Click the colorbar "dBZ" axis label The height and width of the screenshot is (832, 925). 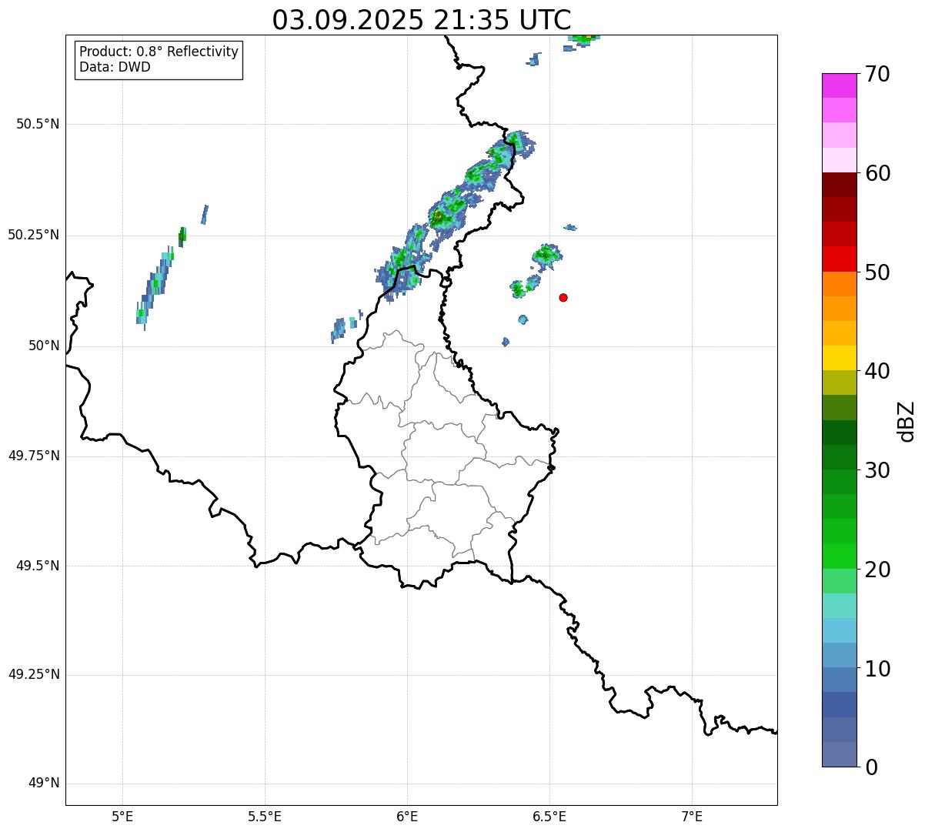[907, 421]
